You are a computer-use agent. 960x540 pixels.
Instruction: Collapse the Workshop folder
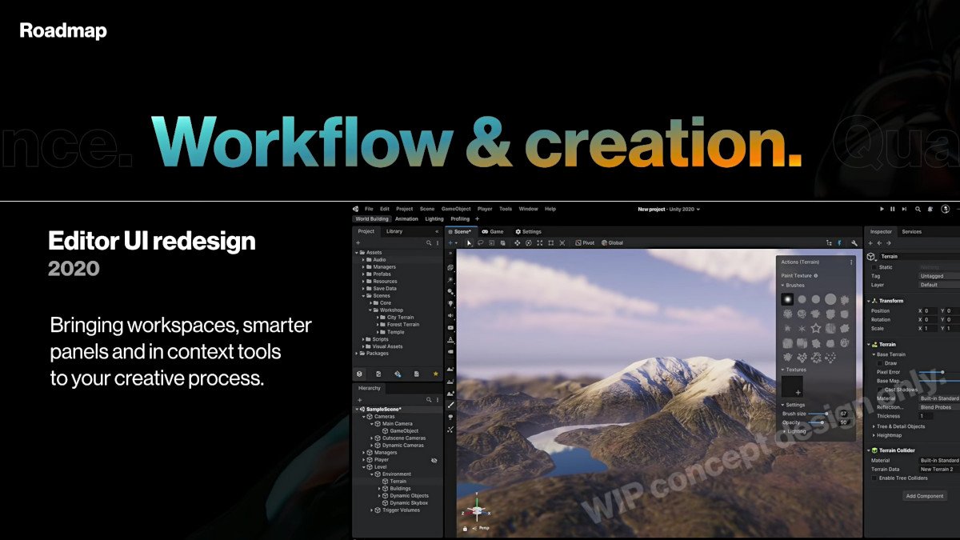coord(371,310)
